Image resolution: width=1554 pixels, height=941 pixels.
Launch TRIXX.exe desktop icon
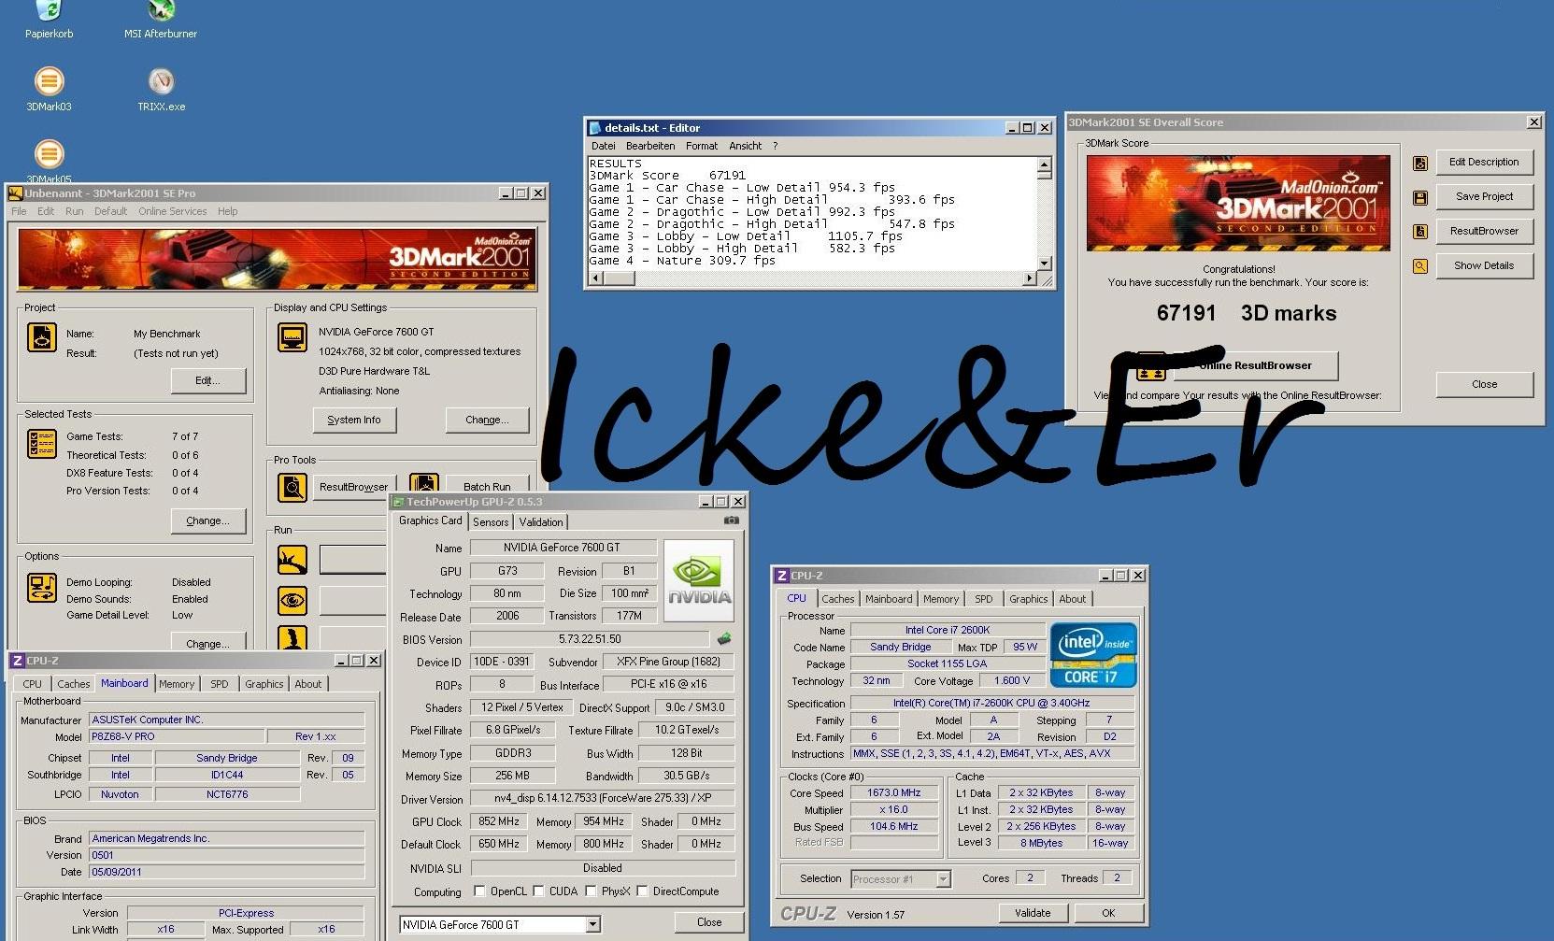[161, 81]
